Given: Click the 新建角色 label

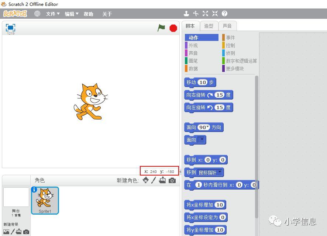Looking at the screenshot, I should (128, 180).
